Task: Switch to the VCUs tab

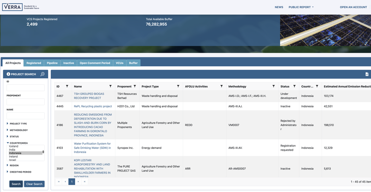Action: click(x=119, y=63)
